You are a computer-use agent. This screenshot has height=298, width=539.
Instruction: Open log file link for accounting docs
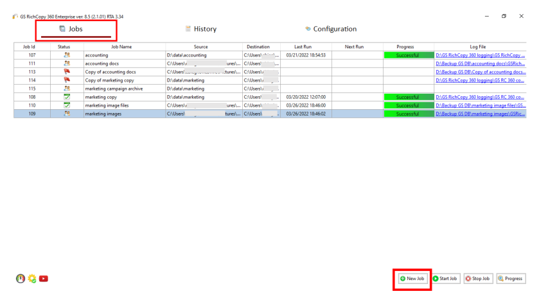coord(481,63)
